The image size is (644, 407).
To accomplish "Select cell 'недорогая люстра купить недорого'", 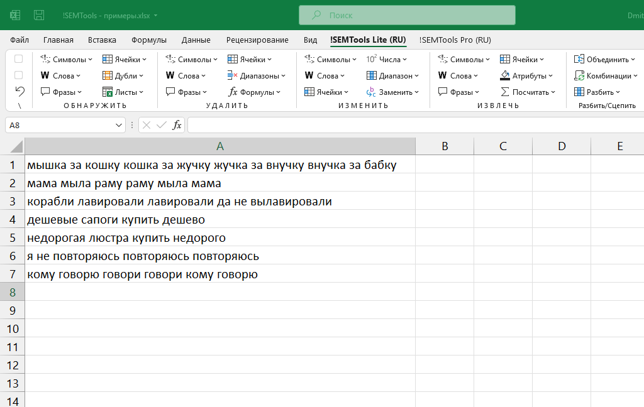I will coord(220,237).
